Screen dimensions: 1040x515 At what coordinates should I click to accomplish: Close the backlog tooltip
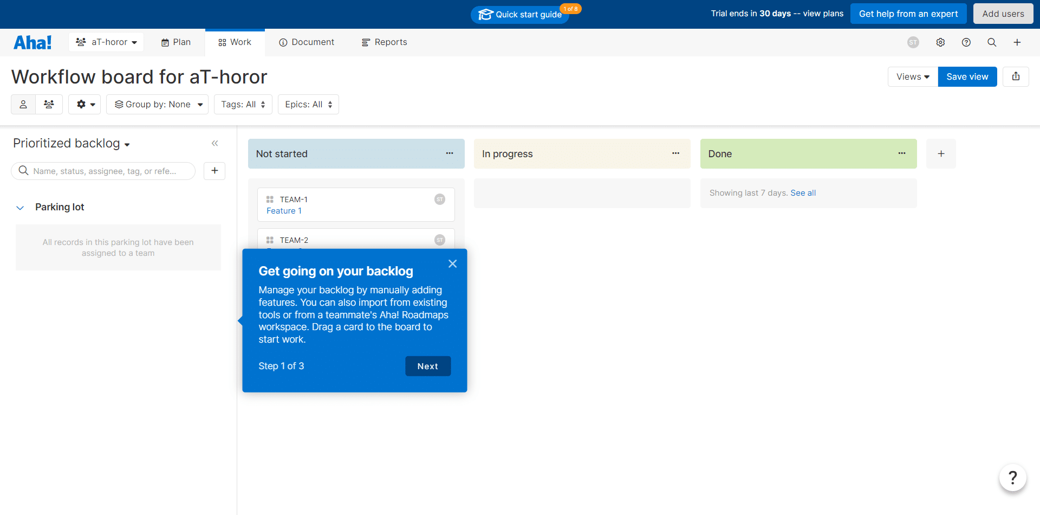[x=452, y=264]
